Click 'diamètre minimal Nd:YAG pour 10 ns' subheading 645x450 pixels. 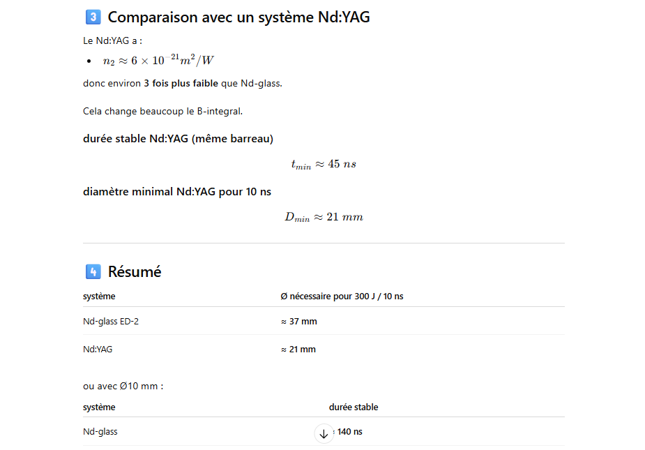[x=176, y=191]
